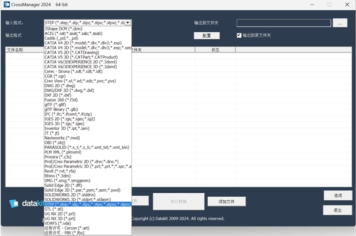Select DWG/DXF 3D format
The image size is (356, 236).
(88, 91)
